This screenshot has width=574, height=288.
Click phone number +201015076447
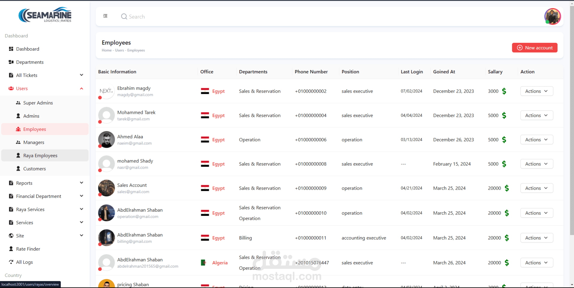pos(312,263)
